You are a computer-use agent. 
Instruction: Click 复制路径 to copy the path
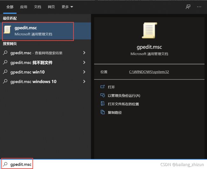click(115, 113)
